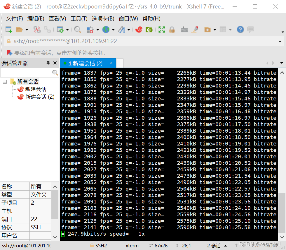The image size is (286, 250).
Task: Expand the add-folder dropdown arrow
Action: 215,30
